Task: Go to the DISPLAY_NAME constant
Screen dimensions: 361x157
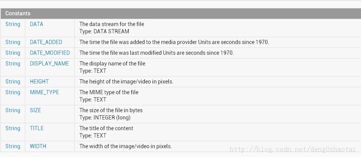Action: point(49,64)
